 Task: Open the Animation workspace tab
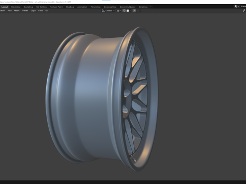[83, 7]
